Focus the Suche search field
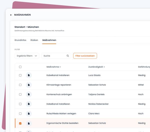 click(56, 56)
